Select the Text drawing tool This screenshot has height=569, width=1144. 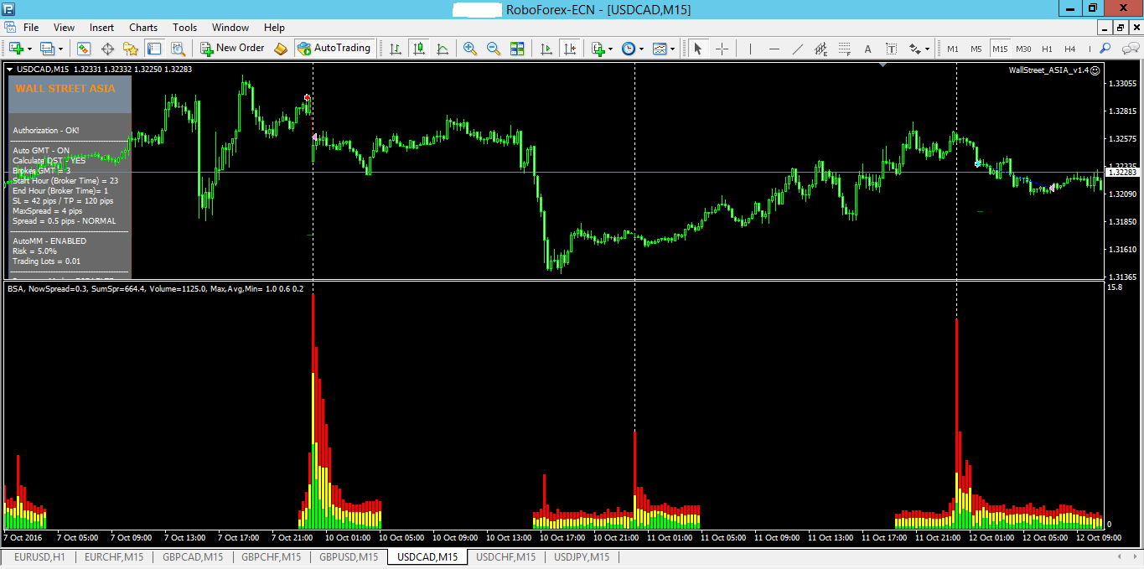point(867,49)
